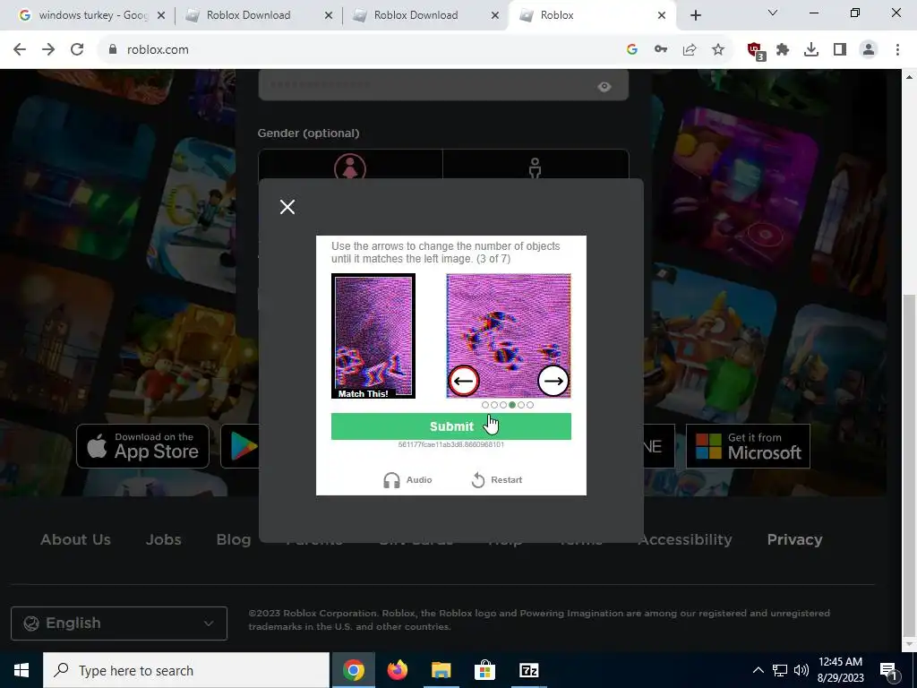Image resolution: width=917 pixels, height=688 pixels.
Task: Click the left arrow on captcha image
Action: point(464,381)
